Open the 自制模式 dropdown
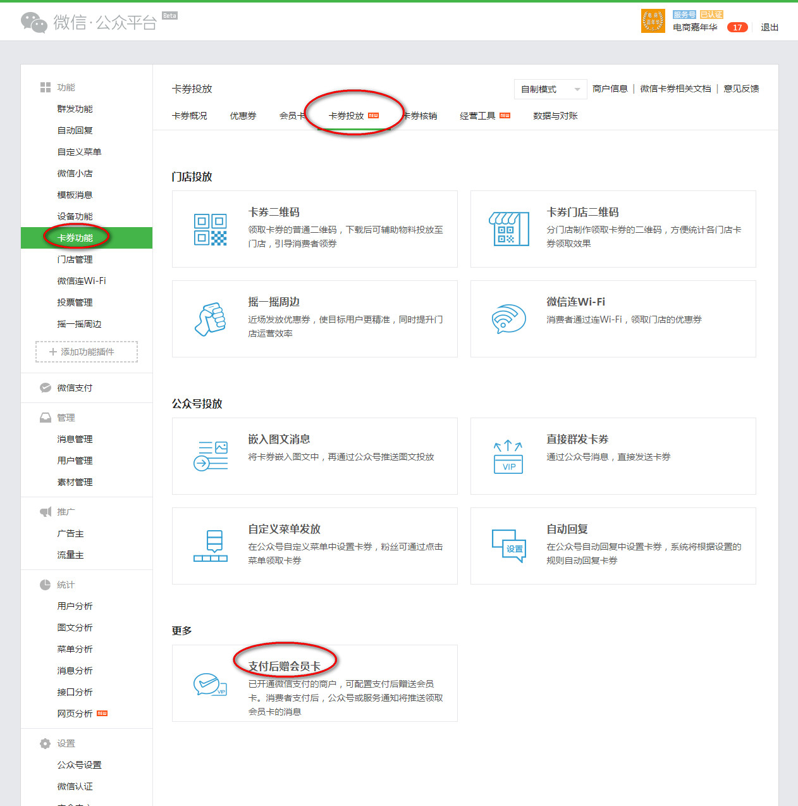798x806 pixels. click(x=551, y=89)
